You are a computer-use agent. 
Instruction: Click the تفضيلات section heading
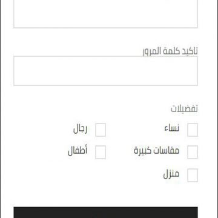[x=184, y=108]
